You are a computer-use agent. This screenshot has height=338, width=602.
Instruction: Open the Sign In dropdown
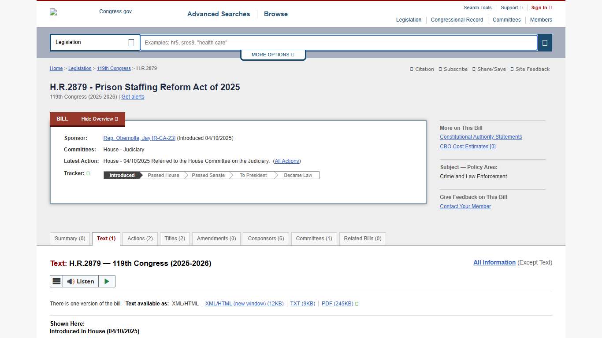(541, 7)
